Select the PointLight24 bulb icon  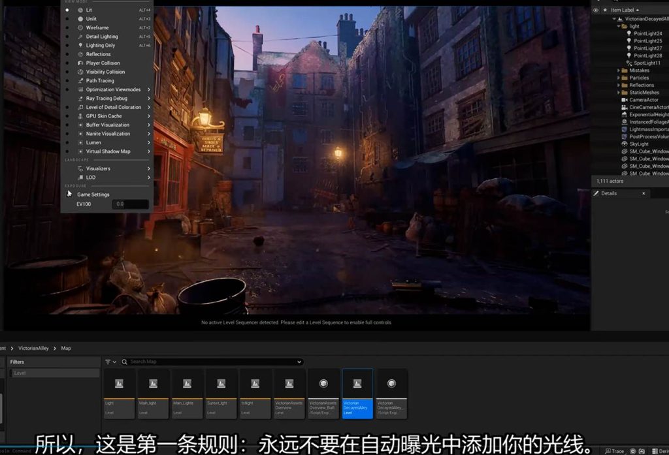click(628, 33)
